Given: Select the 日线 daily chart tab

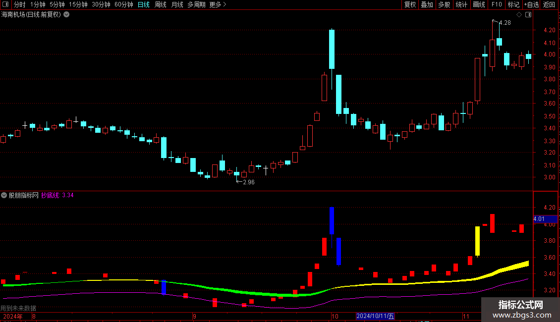Looking at the screenshot, I should point(144,4).
